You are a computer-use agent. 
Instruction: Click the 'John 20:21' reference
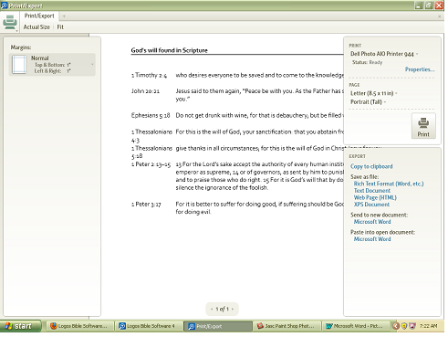(145, 91)
